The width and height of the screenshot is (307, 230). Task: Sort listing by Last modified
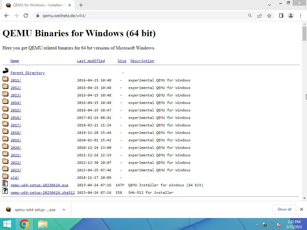coord(91,61)
